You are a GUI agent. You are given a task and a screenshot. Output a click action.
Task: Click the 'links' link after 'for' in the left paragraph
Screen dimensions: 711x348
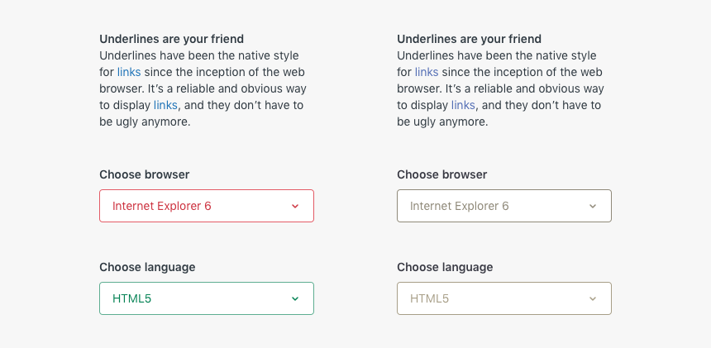(129, 72)
